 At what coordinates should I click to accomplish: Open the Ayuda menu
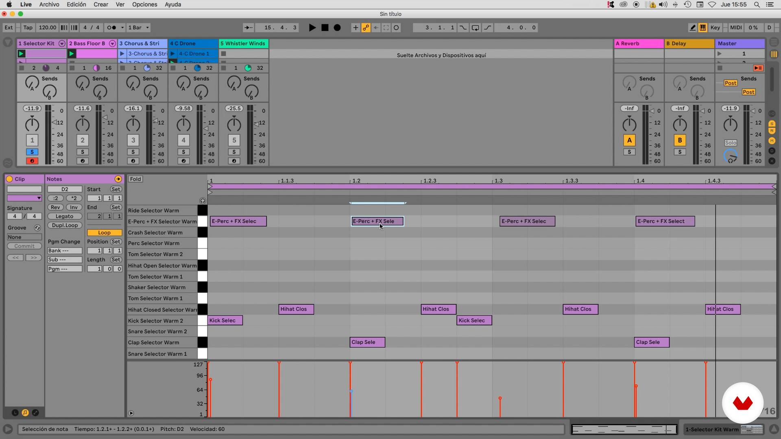click(x=173, y=4)
